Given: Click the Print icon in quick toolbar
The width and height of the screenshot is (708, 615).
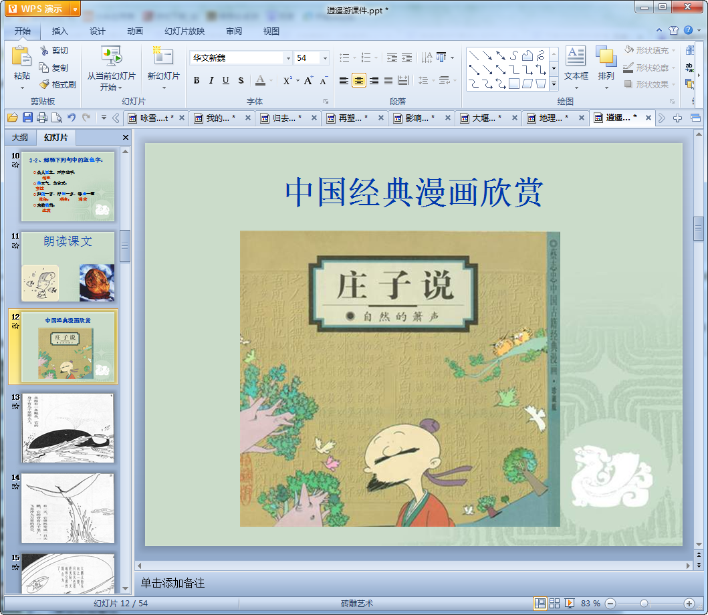Looking at the screenshot, I should [x=42, y=118].
